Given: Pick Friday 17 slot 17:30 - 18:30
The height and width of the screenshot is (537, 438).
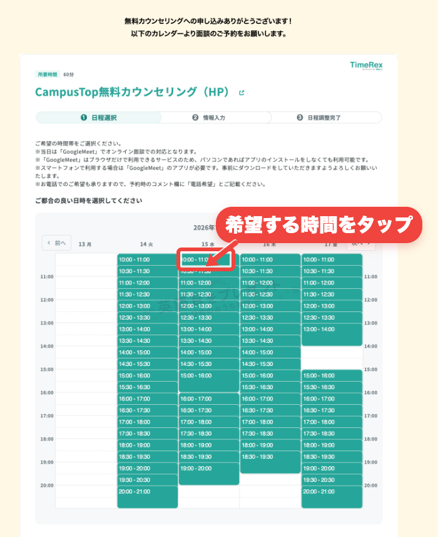Looking at the screenshot, I should coord(332,434).
